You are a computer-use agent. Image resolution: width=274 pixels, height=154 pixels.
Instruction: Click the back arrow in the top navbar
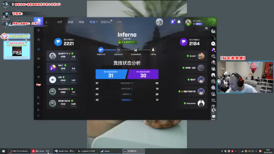coord(46,22)
